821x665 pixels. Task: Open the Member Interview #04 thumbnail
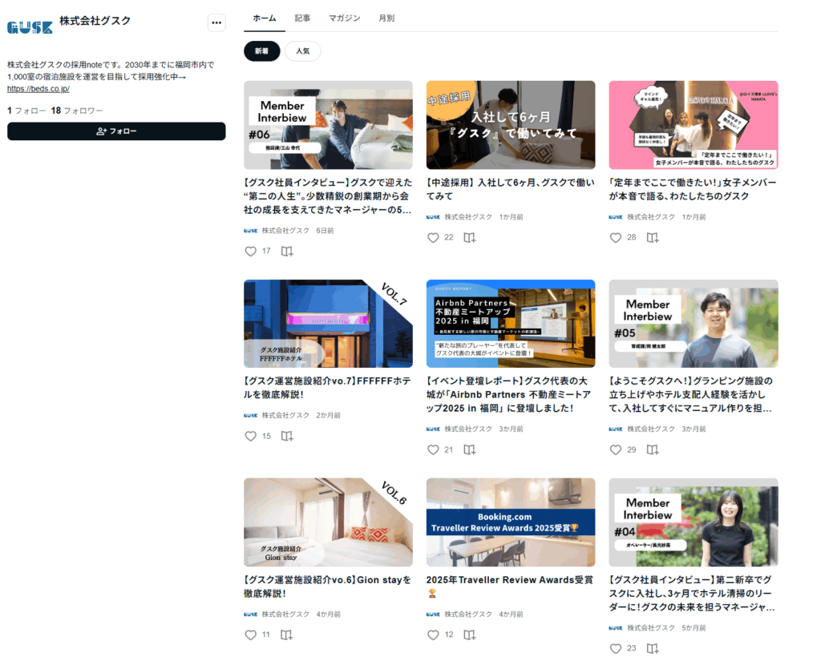pyautogui.click(x=693, y=522)
